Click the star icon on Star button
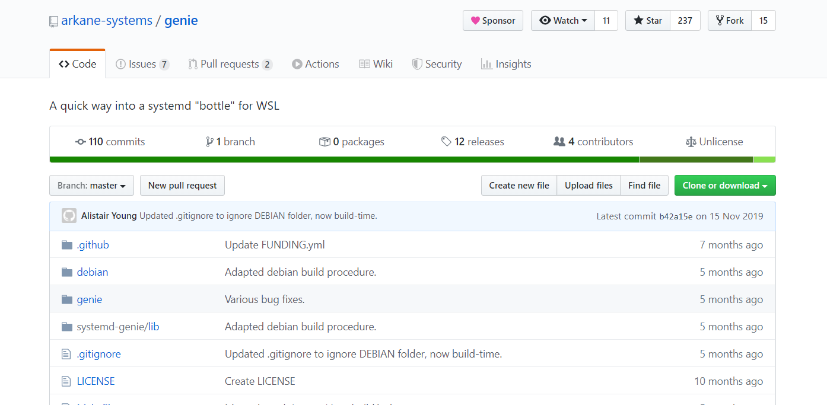This screenshot has height=405, width=827. (x=638, y=21)
